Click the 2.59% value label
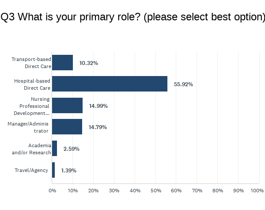The width and height of the screenshot is (265, 210). [71, 149]
